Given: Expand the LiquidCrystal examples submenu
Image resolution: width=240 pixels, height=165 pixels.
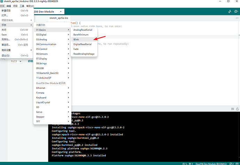Looking at the screenshot, I should [53, 102].
